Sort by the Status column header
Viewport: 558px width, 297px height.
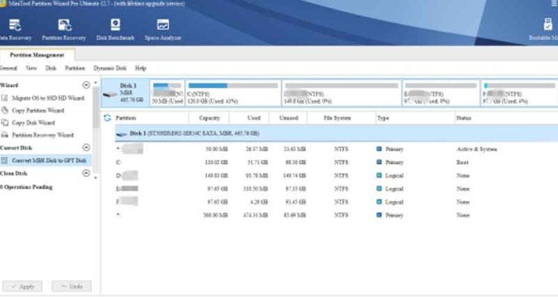point(464,118)
